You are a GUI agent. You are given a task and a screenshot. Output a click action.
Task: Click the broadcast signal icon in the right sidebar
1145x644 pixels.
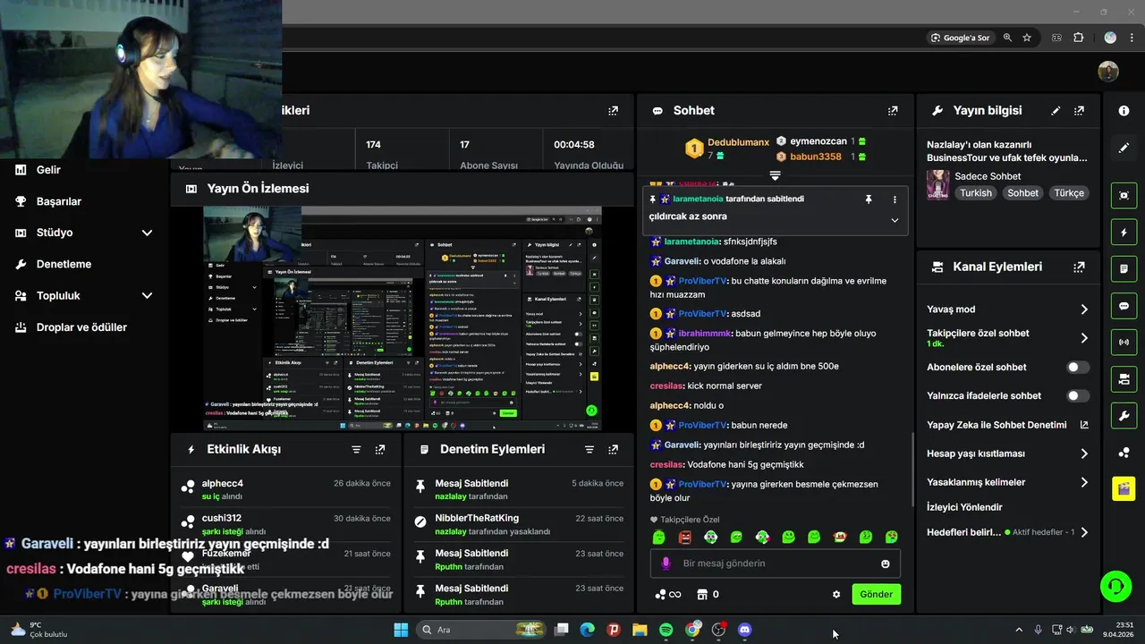click(x=1124, y=342)
